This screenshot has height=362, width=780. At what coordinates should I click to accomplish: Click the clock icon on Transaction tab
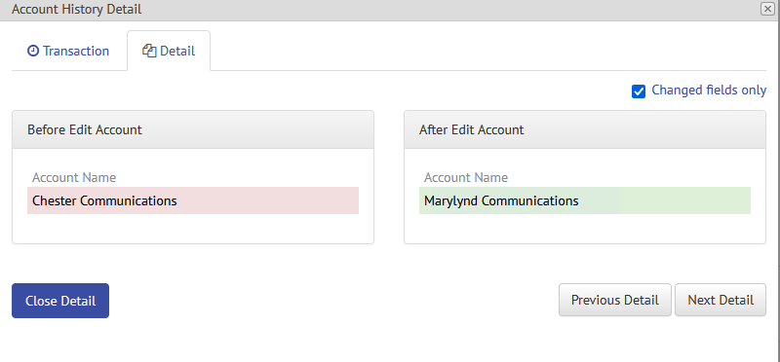pos(33,52)
